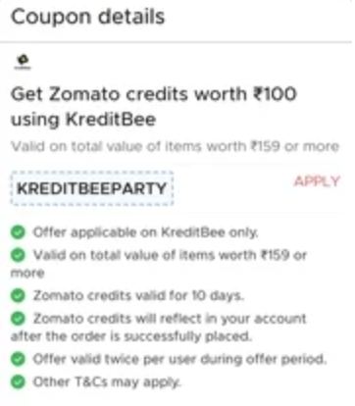Image resolution: width=355 pixels, height=406 pixels.
Task: Click the Coupon details header
Action: pos(88,17)
